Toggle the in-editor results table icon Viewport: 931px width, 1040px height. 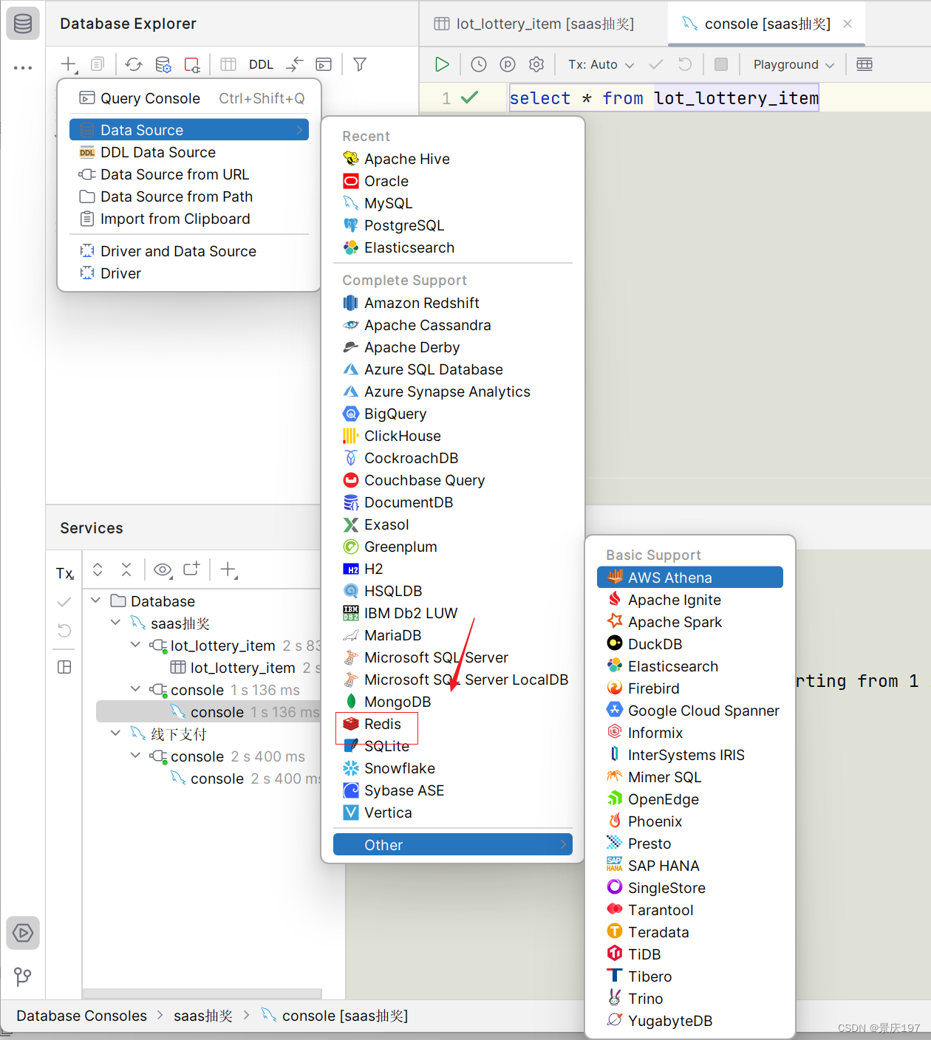pyautogui.click(x=864, y=64)
